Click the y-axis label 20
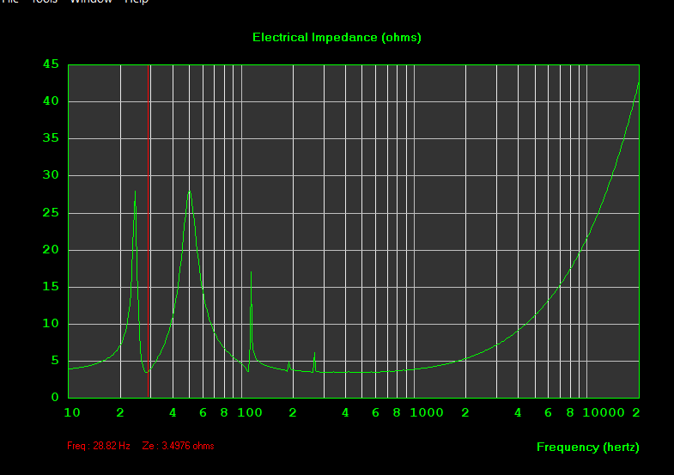Screen dimensions: 674x475 point(51,249)
